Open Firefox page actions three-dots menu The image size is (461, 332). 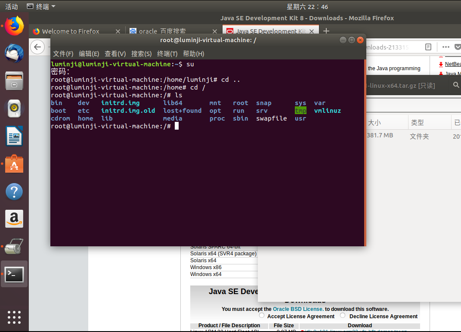tap(446, 47)
